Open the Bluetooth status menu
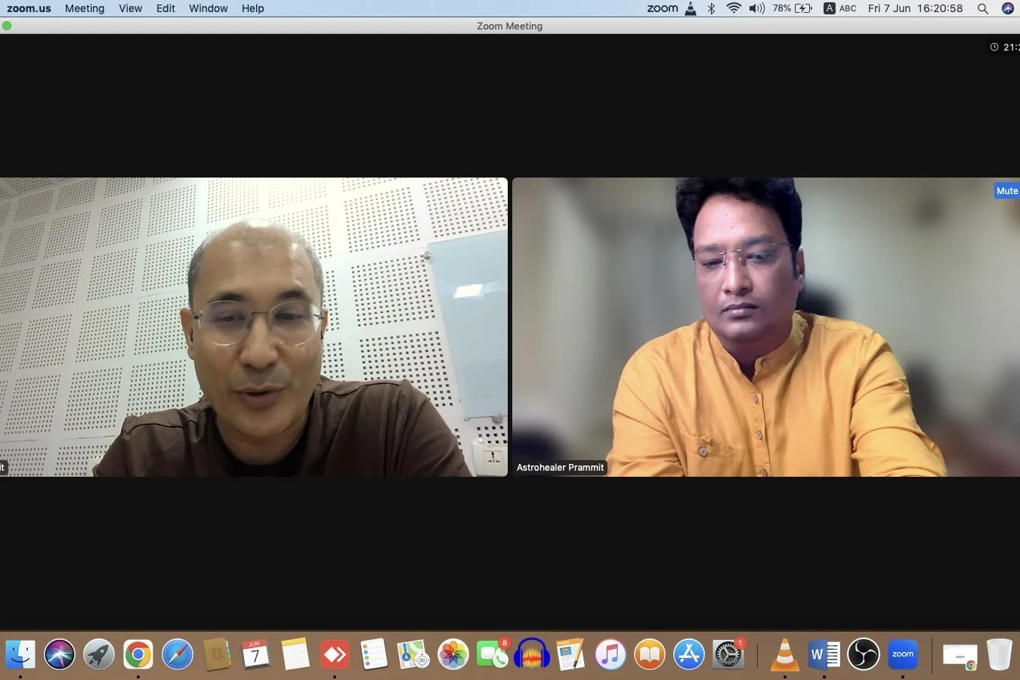Screen dimensions: 1020x680 pyautogui.click(x=711, y=8)
